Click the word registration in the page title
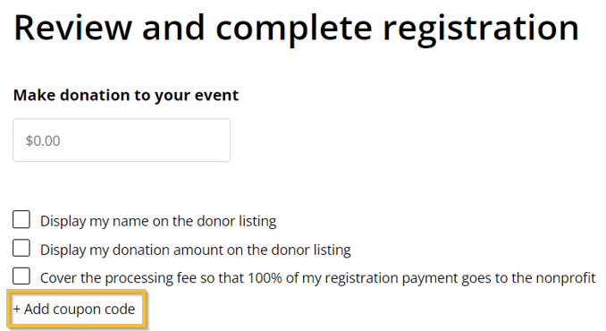Image resolution: width=606 pixels, height=331 pixels. 481,29
